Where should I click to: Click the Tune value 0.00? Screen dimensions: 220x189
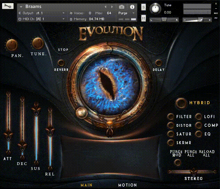(x=167, y=13)
